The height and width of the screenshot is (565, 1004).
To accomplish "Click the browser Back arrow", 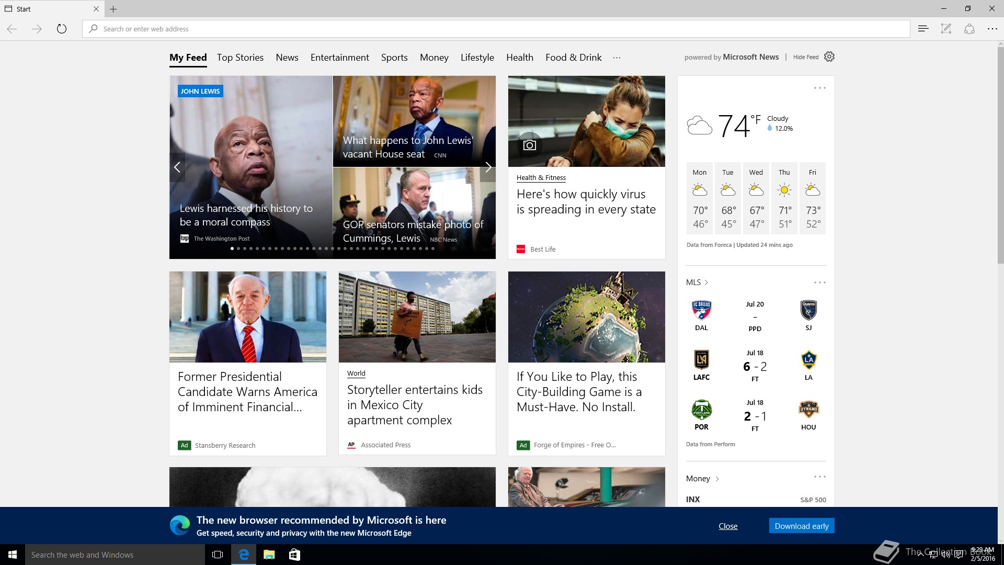I will coord(12,29).
